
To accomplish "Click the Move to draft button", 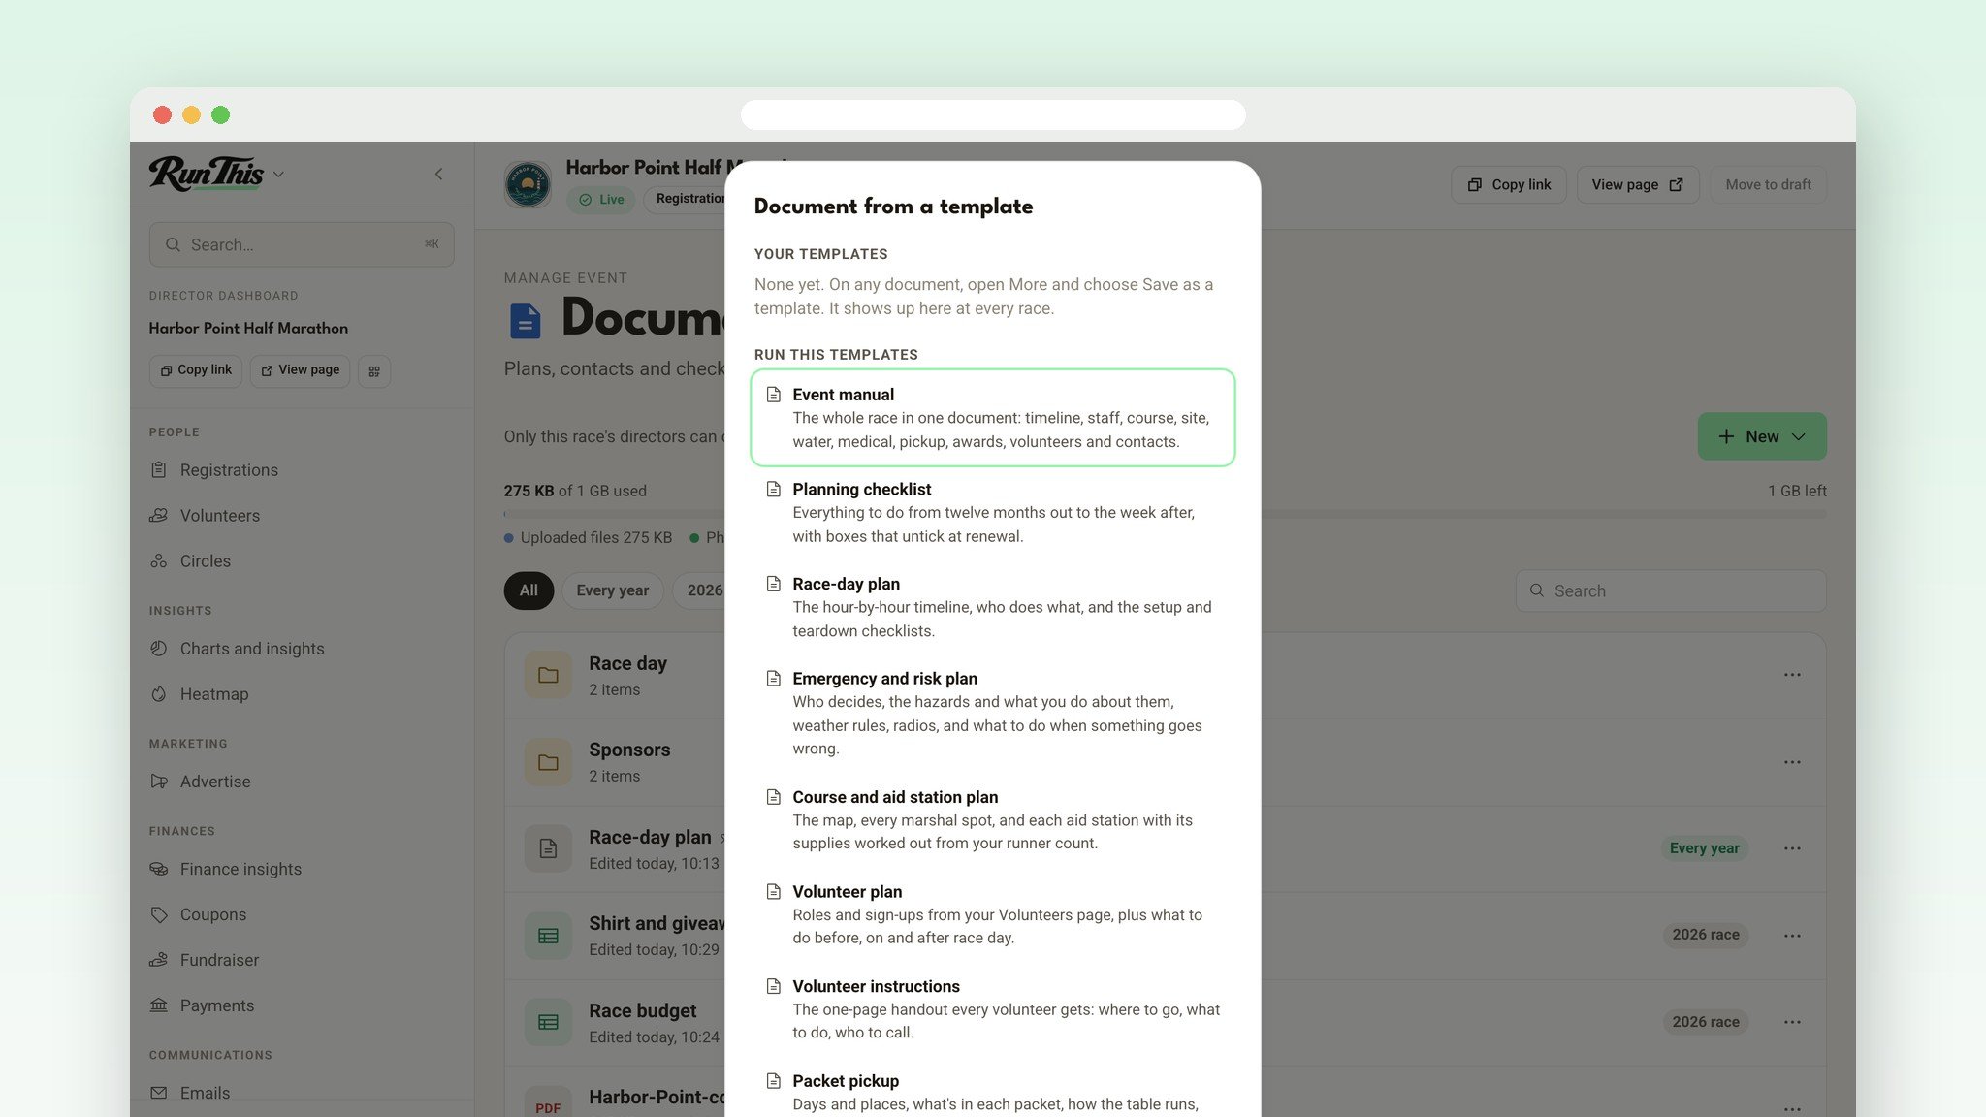I will pyautogui.click(x=1768, y=184).
